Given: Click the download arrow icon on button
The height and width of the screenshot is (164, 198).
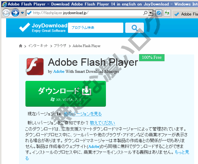Looking at the screenshot, I should click(87, 91).
